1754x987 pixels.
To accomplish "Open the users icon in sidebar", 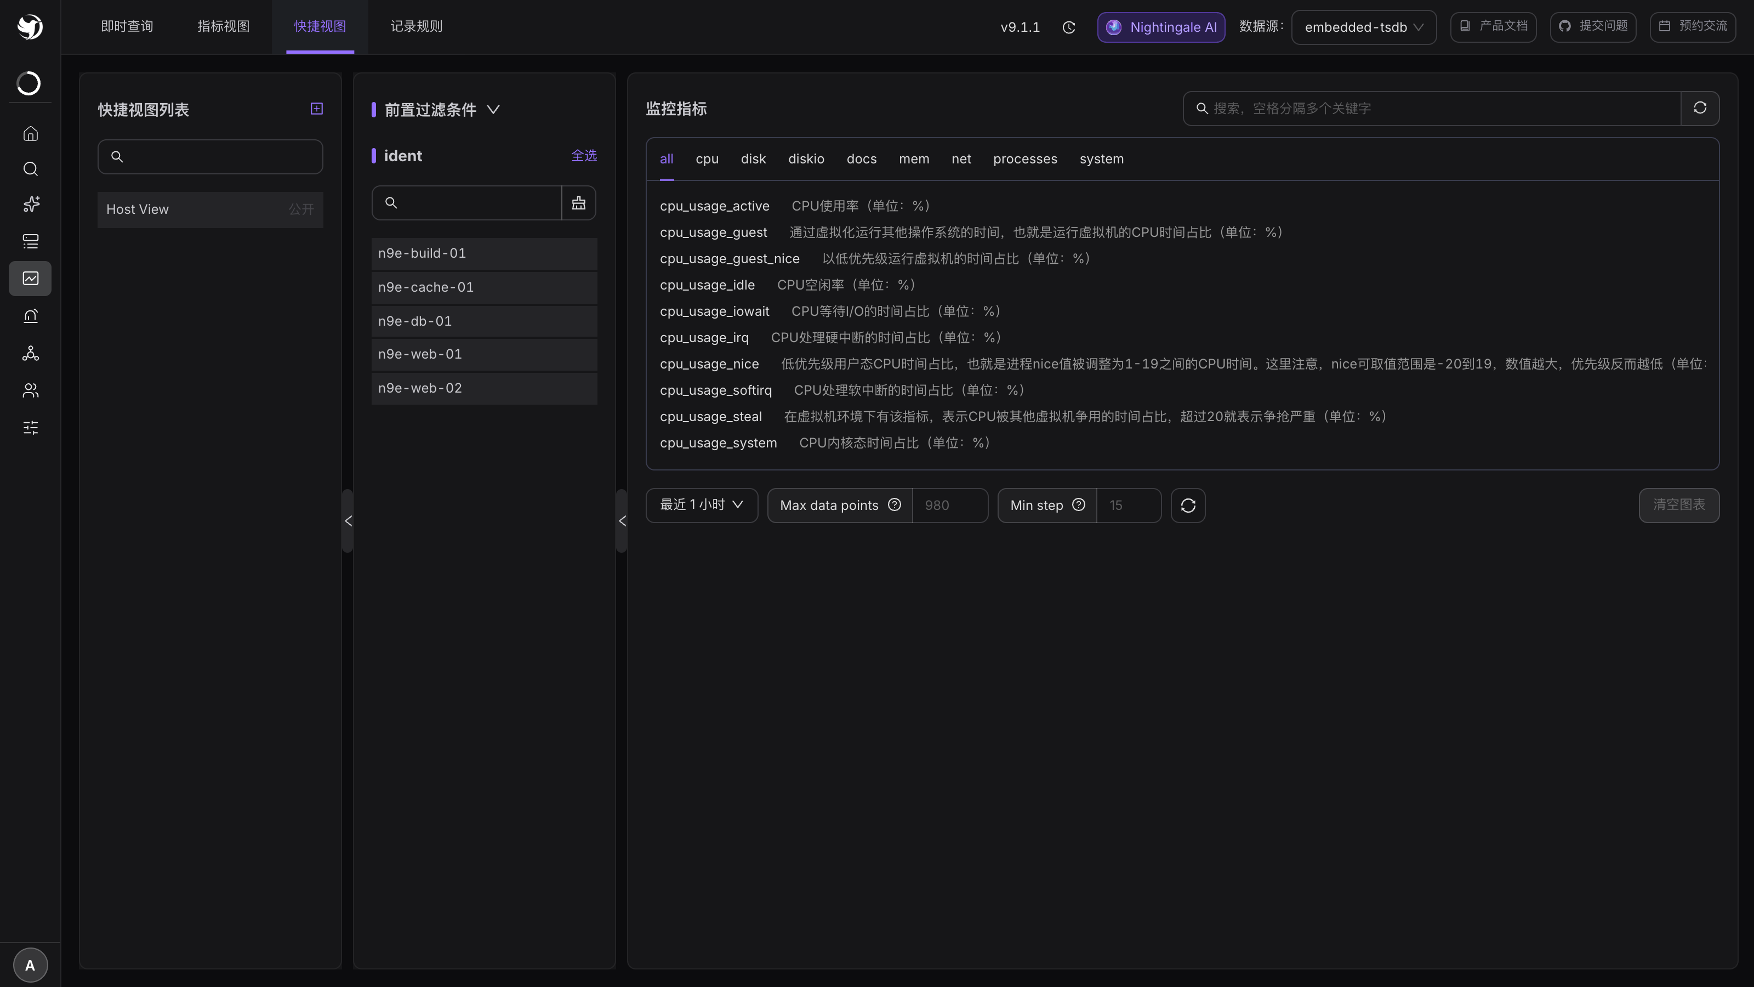I will coord(30,390).
